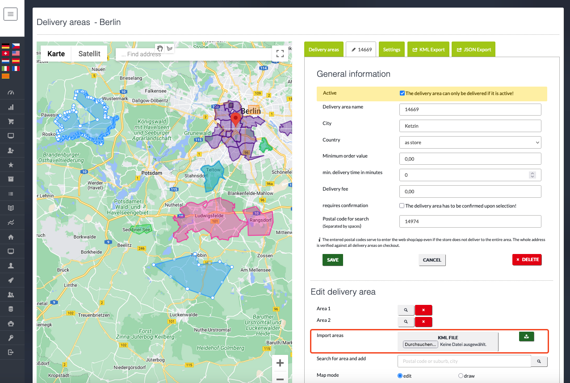The height and width of the screenshot is (383, 570).
Task: Click the rocket icon in sidebar
Action: point(11,280)
